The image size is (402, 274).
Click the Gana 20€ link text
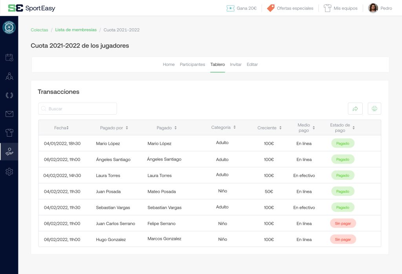point(247,8)
